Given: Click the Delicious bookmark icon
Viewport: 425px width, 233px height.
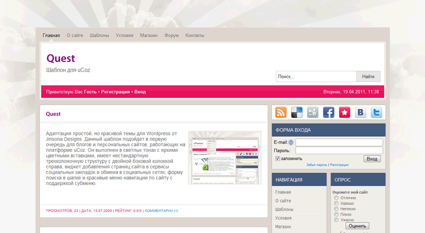Looking at the screenshot, I should [297, 112].
